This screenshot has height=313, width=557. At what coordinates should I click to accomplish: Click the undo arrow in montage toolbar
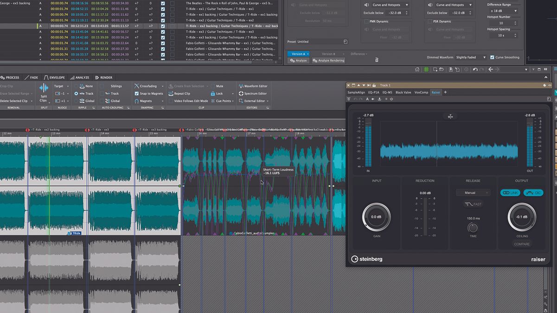[475, 69]
